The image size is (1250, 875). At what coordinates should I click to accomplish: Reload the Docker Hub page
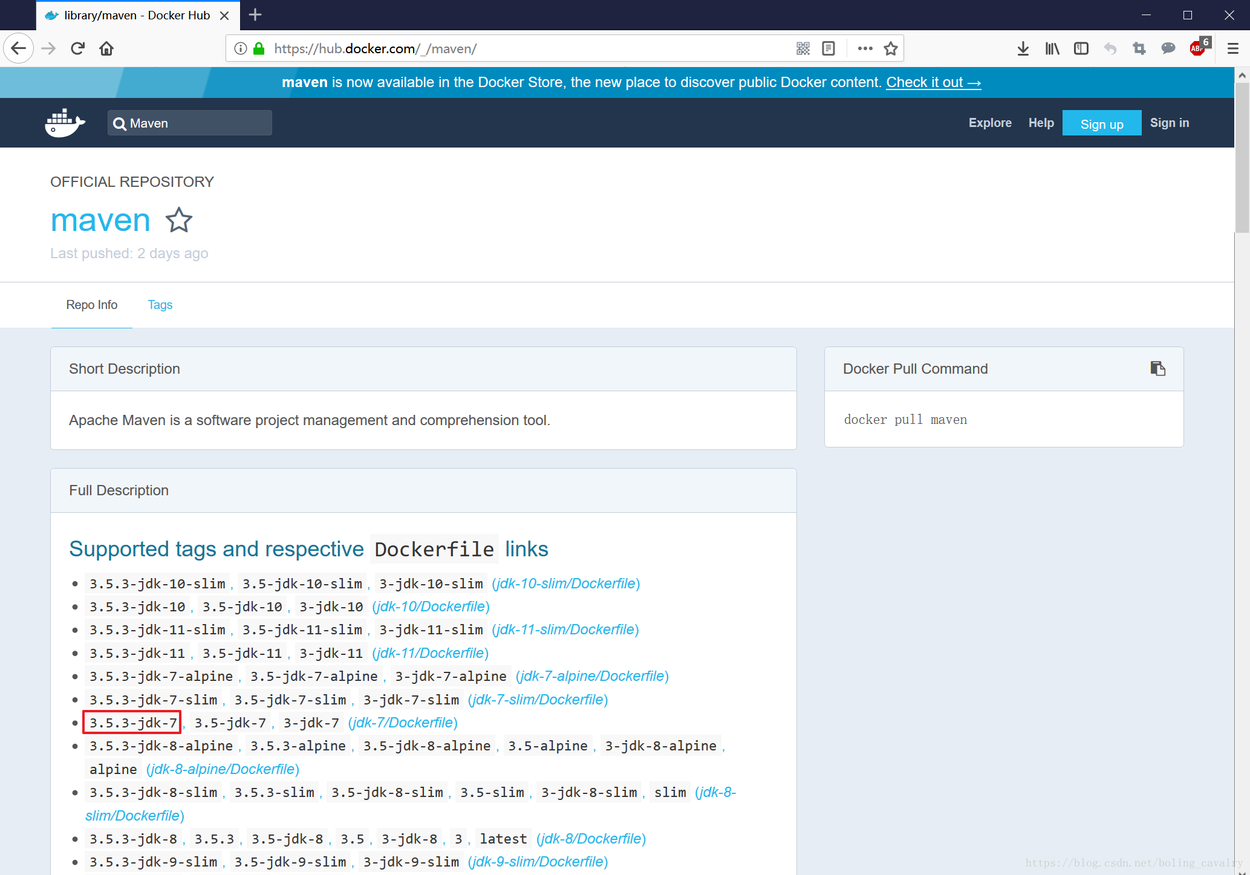point(77,48)
